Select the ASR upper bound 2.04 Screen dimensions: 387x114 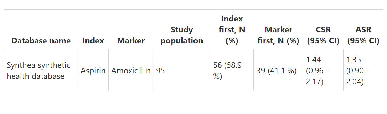355,82
